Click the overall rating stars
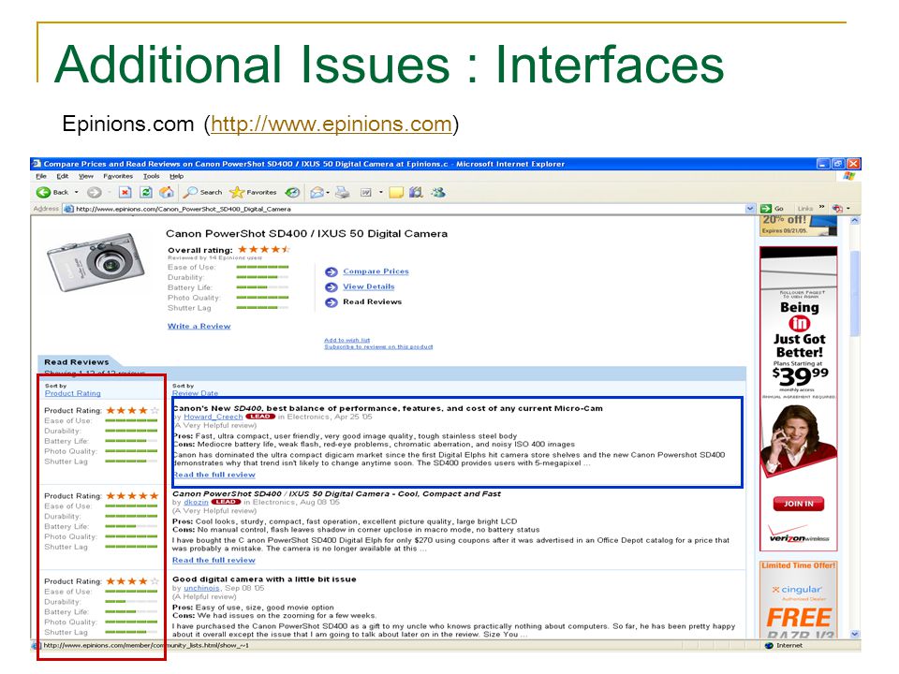The image size is (899, 674). 264,249
